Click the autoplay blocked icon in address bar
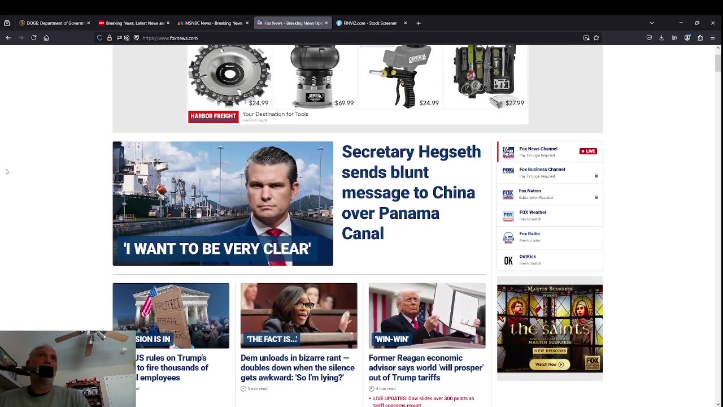The width and height of the screenshot is (723, 407). point(127,38)
